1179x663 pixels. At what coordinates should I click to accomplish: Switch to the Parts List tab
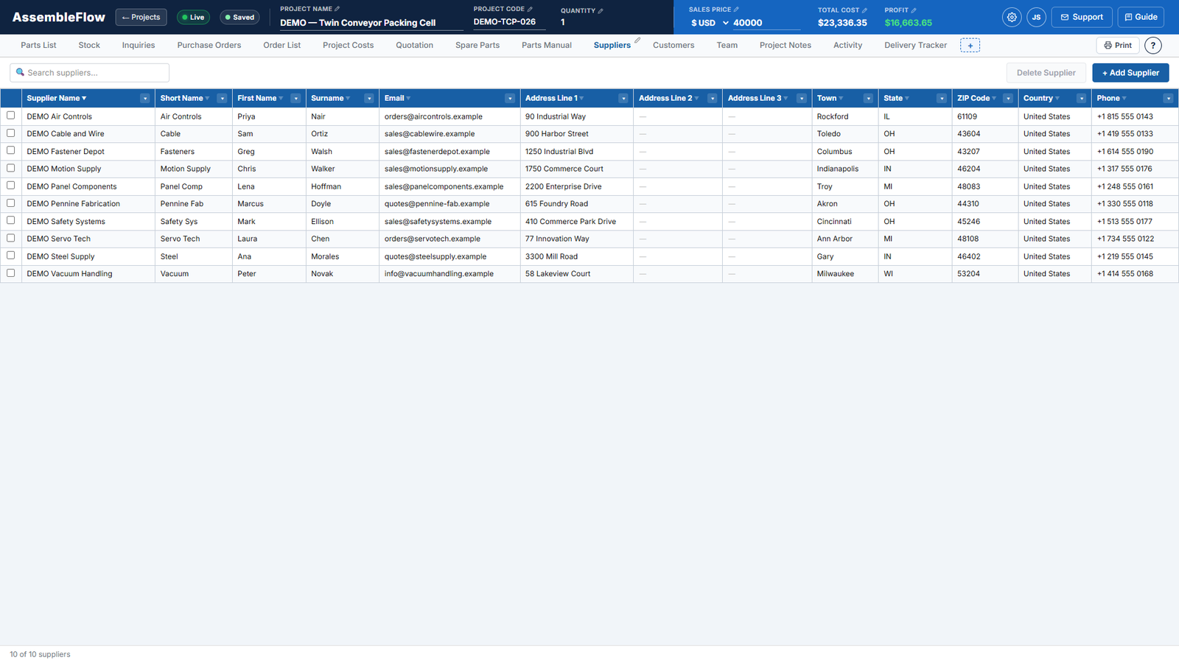pyautogui.click(x=38, y=46)
